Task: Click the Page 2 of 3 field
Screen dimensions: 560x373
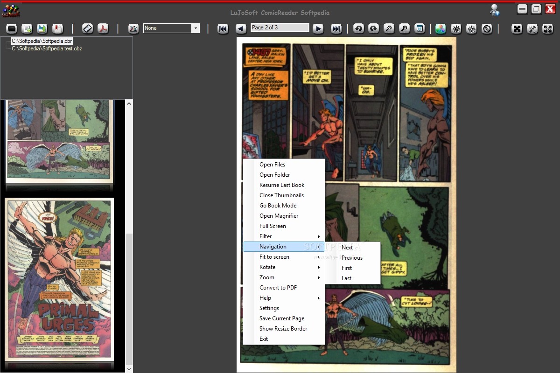Action: [x=280, y=28]
